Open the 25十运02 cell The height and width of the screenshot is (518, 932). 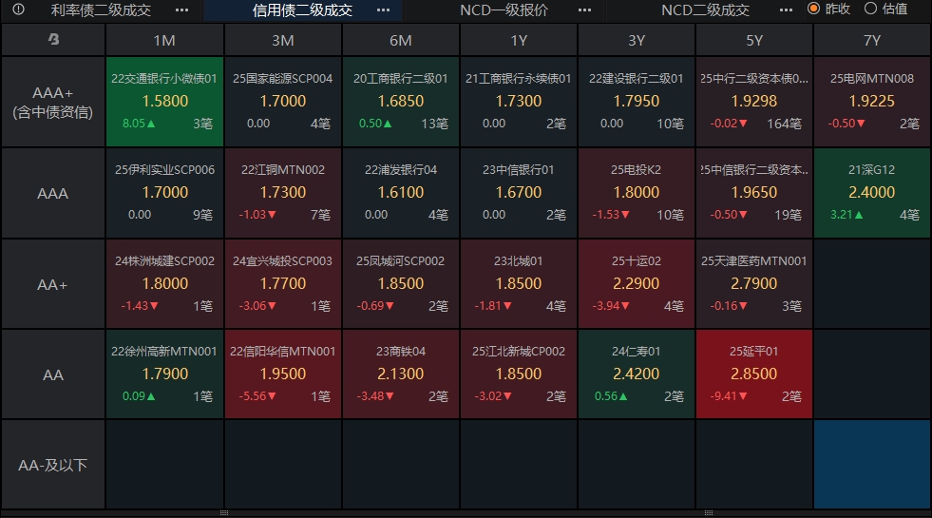pyautogui.click(x=636, y=284)
